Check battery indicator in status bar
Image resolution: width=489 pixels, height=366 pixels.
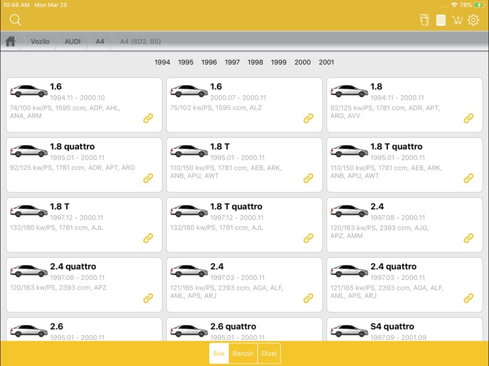479,5
